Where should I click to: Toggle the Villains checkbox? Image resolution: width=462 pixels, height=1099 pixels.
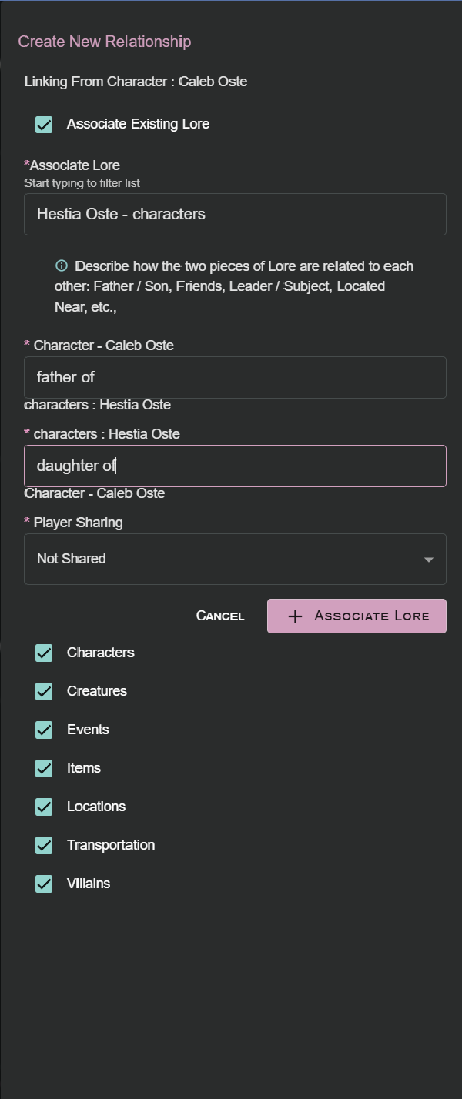[x=44, y=884]
